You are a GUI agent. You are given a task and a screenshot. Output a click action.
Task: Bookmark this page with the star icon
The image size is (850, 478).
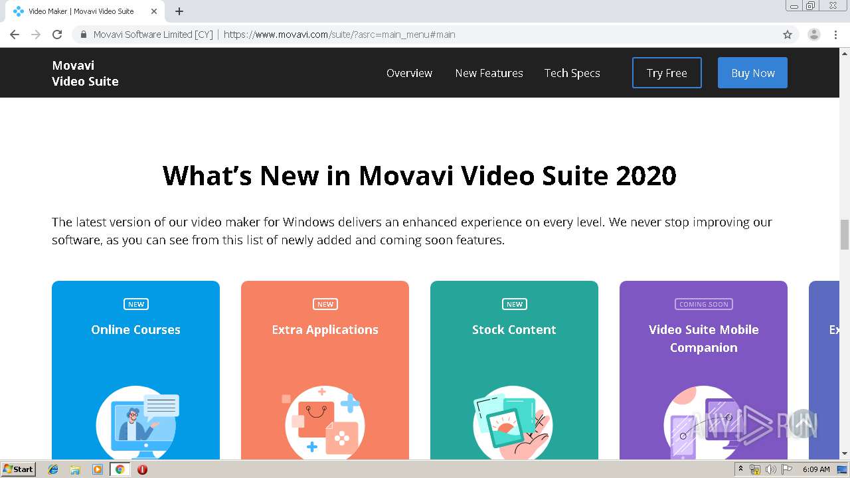point(788,35)
